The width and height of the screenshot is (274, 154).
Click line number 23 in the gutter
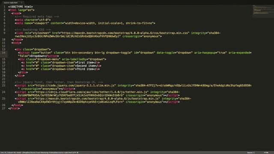[4, 86]
